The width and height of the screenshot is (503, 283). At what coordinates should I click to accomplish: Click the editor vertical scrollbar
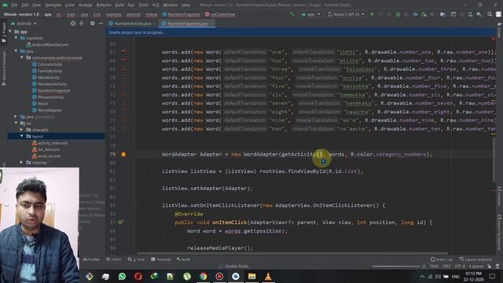pos(494,160)
